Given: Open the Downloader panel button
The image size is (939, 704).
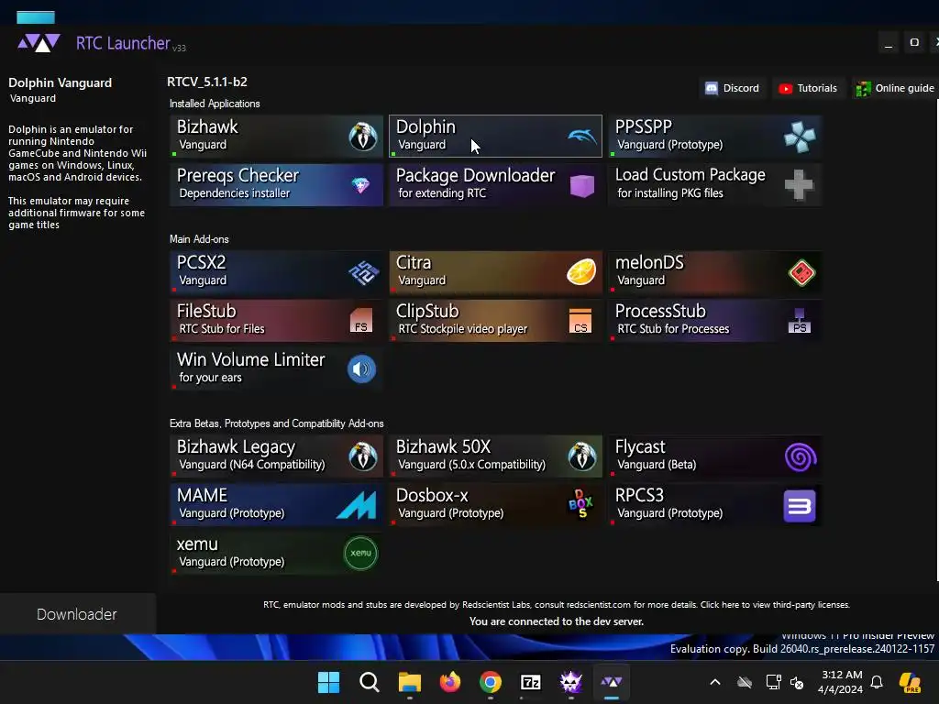Looking at the screenshot, I should [x=77, y=614].
